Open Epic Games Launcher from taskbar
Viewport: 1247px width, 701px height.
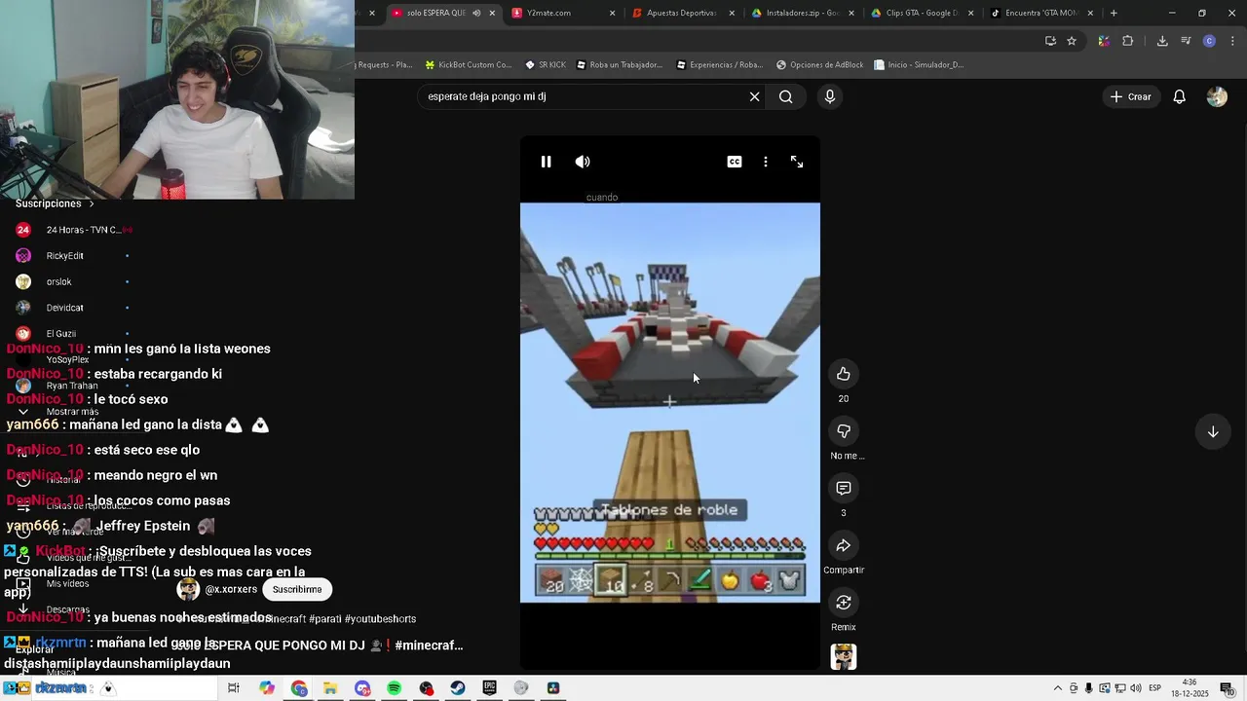tap(489, 688)
